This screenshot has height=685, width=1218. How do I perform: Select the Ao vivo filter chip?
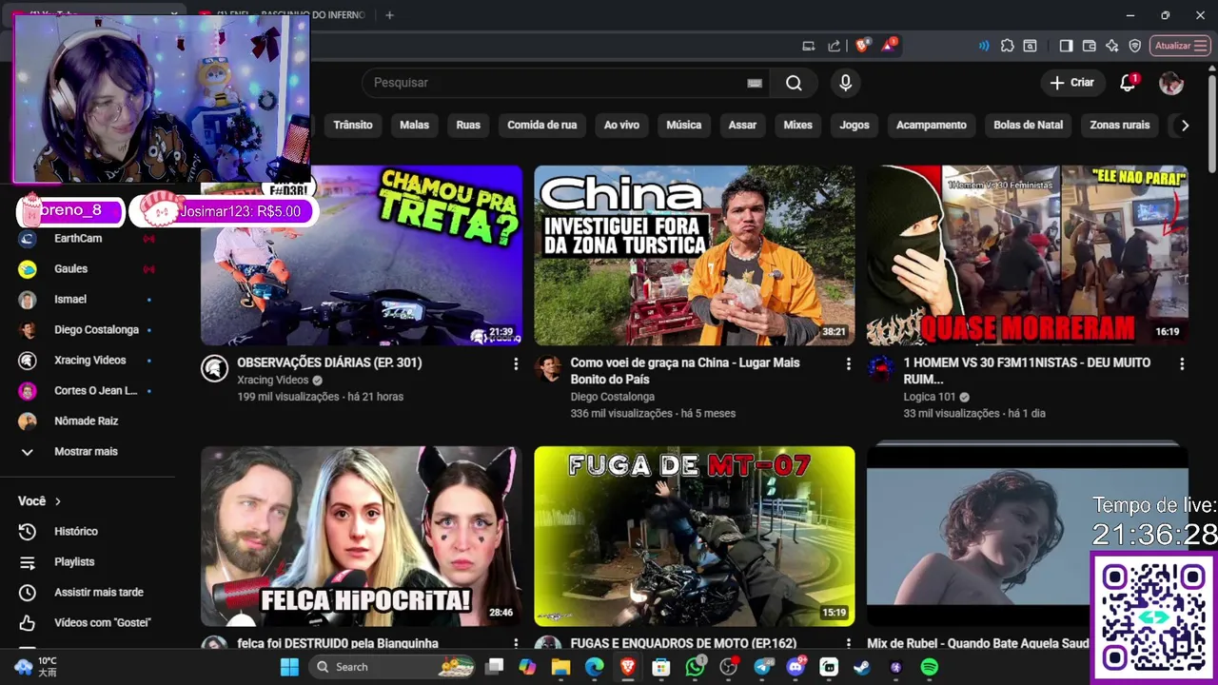pos(621,125)
